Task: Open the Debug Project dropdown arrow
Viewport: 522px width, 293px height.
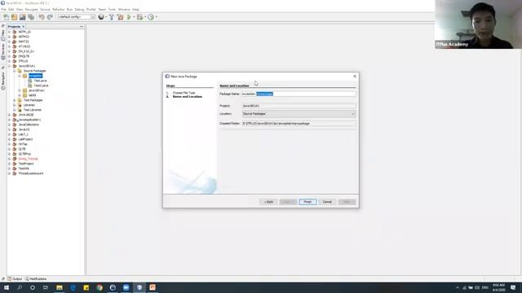Action: (x=145, y=17)
